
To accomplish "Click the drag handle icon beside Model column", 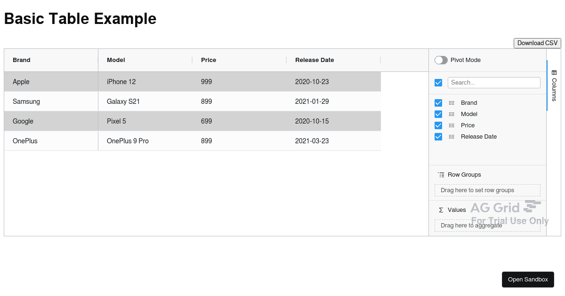I will (452, 114).
